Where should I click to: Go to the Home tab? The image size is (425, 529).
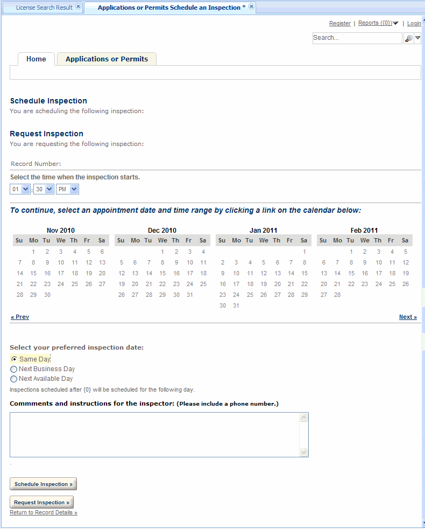[36, 59]
